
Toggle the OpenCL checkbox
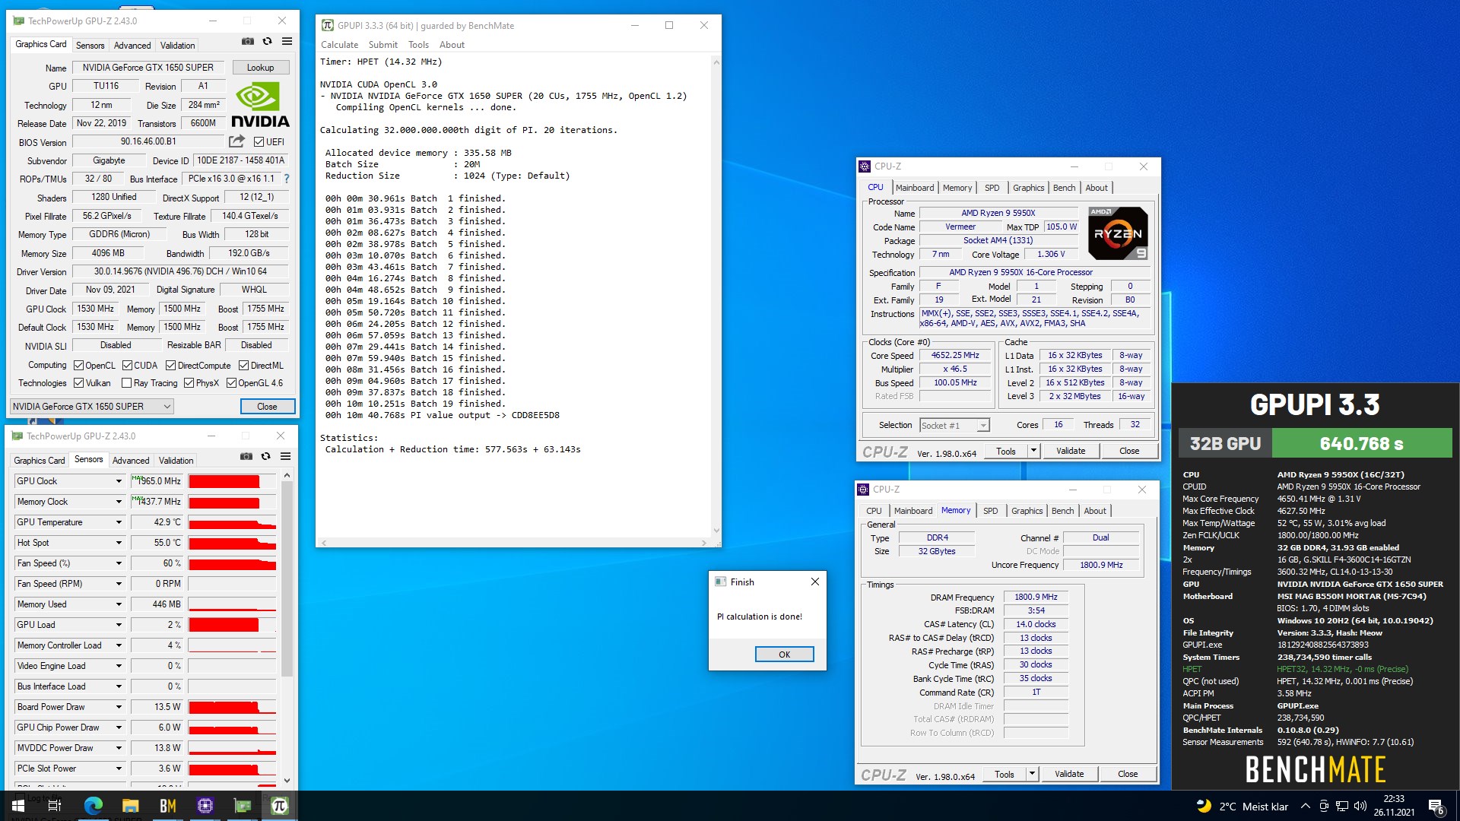click(x=78, y=366)
